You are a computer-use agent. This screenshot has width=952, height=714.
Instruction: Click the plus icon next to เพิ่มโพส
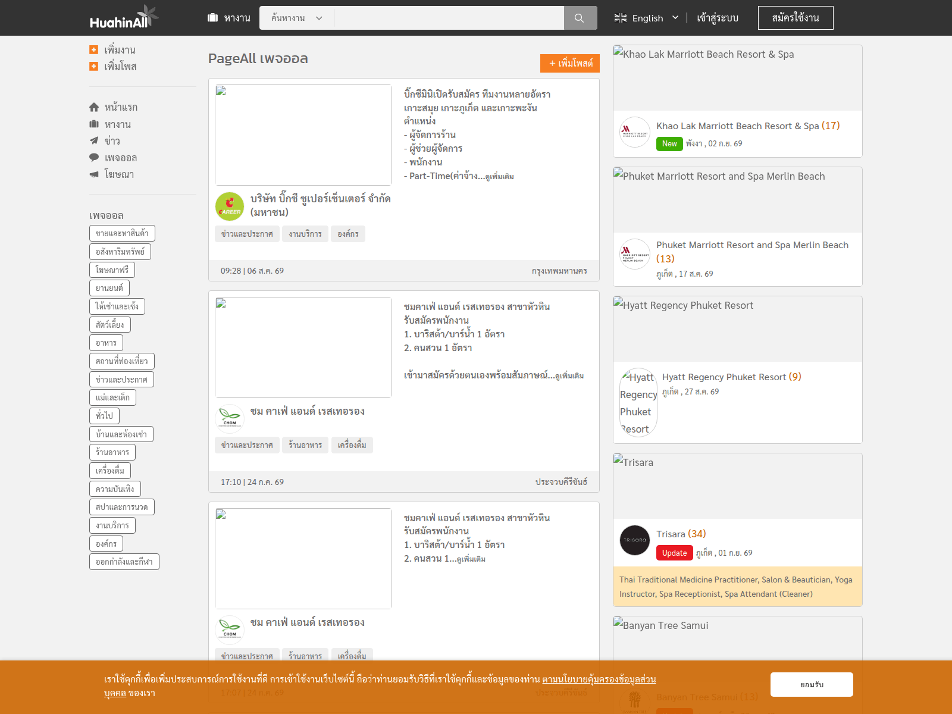pyautogui.click(x=93, y=67)
